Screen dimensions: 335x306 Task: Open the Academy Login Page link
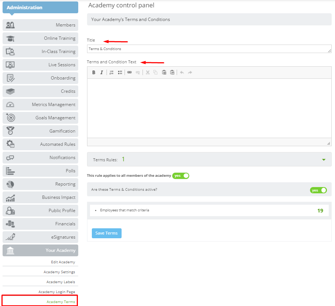[57, 292]
